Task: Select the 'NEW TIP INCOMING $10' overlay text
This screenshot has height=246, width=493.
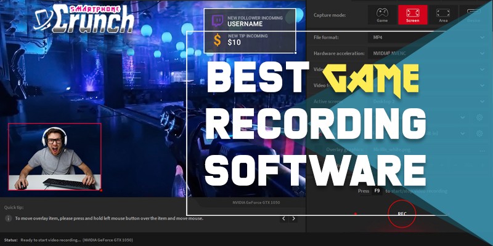Action: [x=248, y=39]
